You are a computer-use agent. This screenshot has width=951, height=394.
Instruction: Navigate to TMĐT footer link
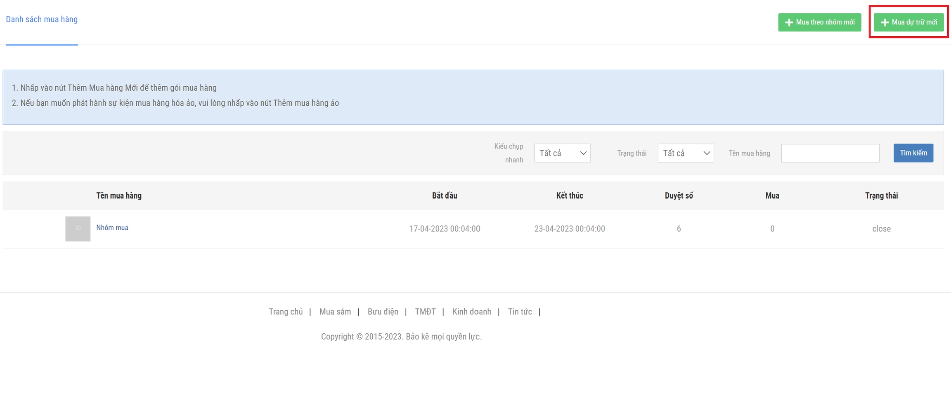(425, 311)
